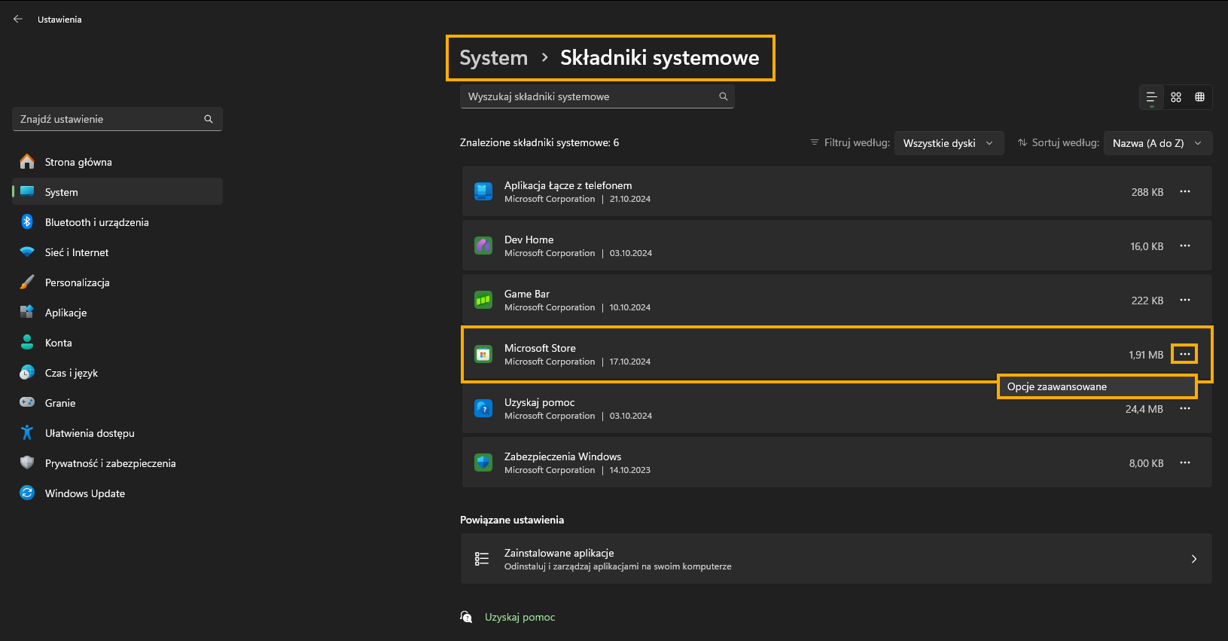The height and width of the screenshot is (641, 1228).
Task: Click the Ułatwienia dostępu accessibility icon
Action: [x=27, y=432]
